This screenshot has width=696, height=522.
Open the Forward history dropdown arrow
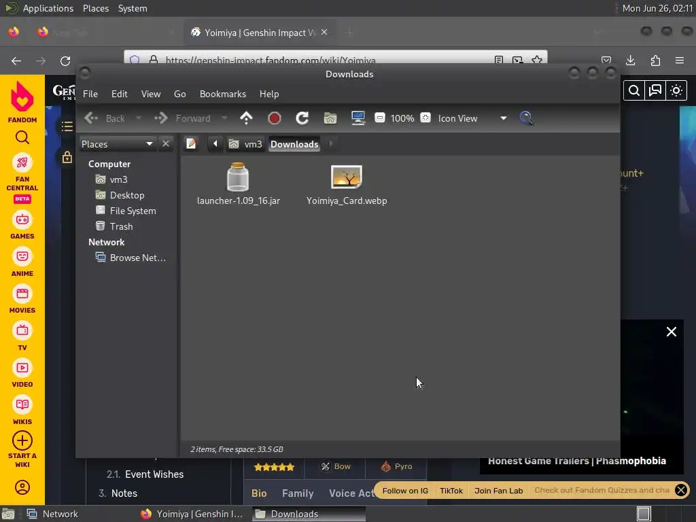[x=224, y=118]
